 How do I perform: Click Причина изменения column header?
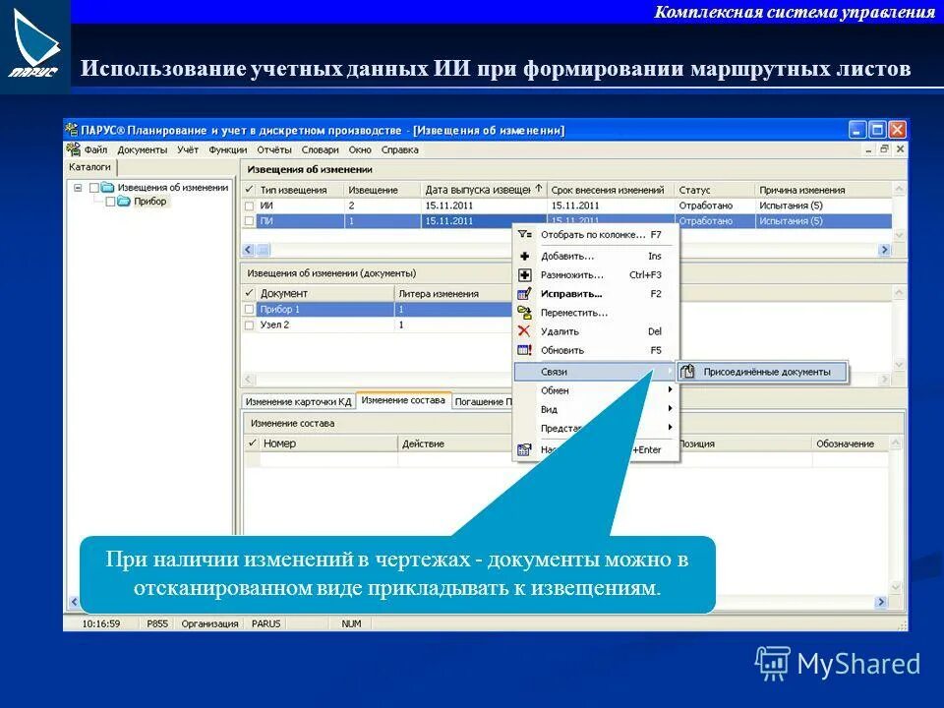click(x=822, y=190)
